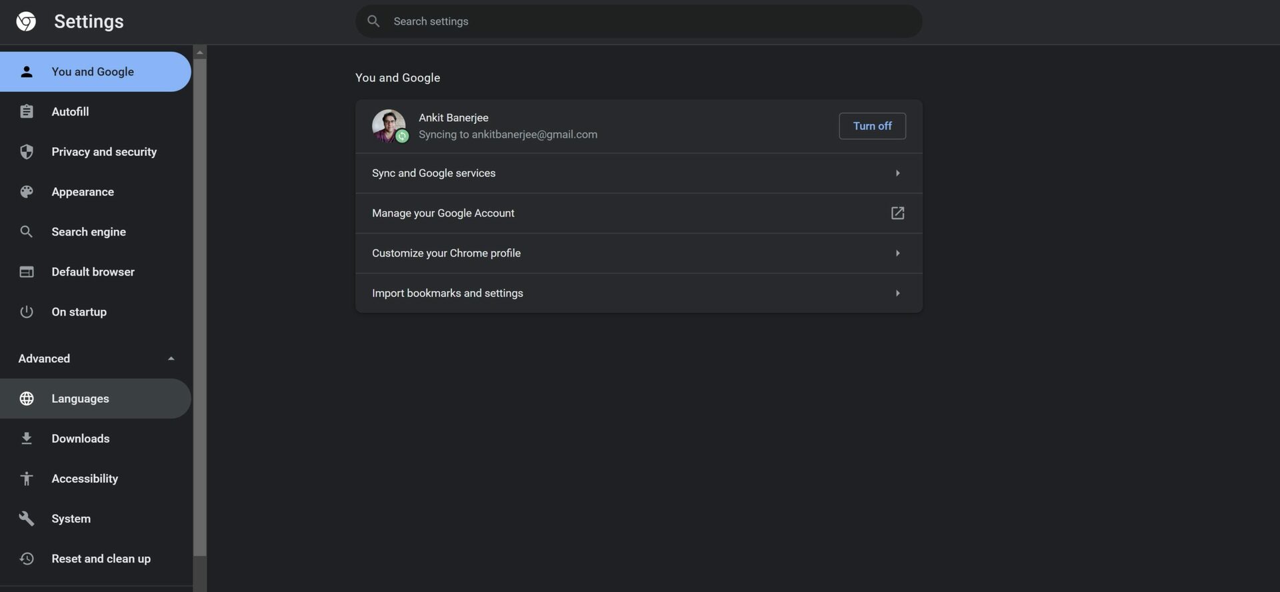Click the Accessibility figure icon
Viewport: 1280px width, 592px height.
[x=27, y=478]
